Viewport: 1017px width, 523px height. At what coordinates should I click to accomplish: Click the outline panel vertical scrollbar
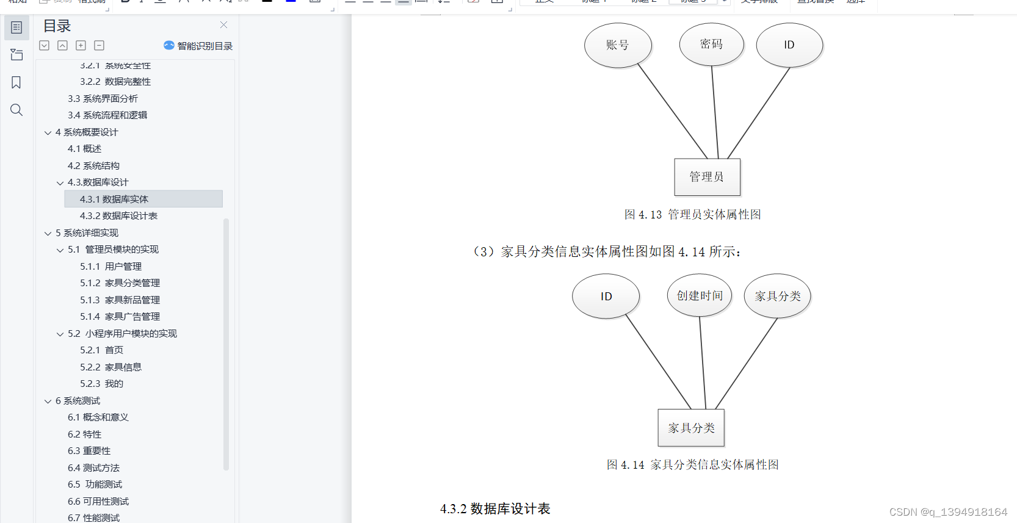point(226,344)
